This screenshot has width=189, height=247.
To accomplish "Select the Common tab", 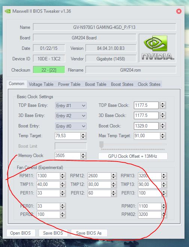I will (x=16, y=84).
